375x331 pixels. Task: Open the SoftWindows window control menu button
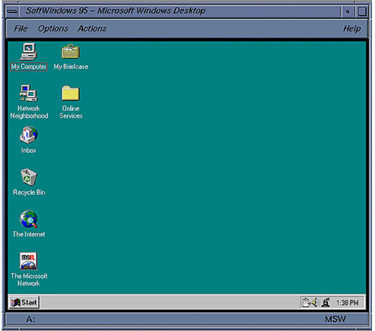pyautogui.click(x=12, y=11)
